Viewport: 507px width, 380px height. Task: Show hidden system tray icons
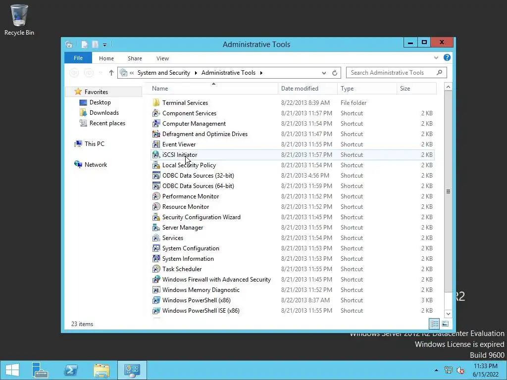[436, 370]
